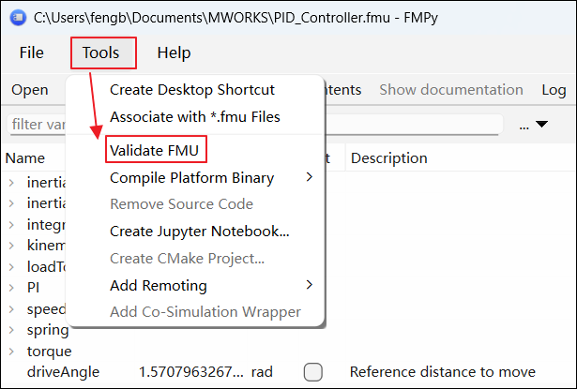Image resolution: width=577 pixels, height=389 pixels.
Task: Choose Create Desktop Shortcut
Action: pos(191,90)
